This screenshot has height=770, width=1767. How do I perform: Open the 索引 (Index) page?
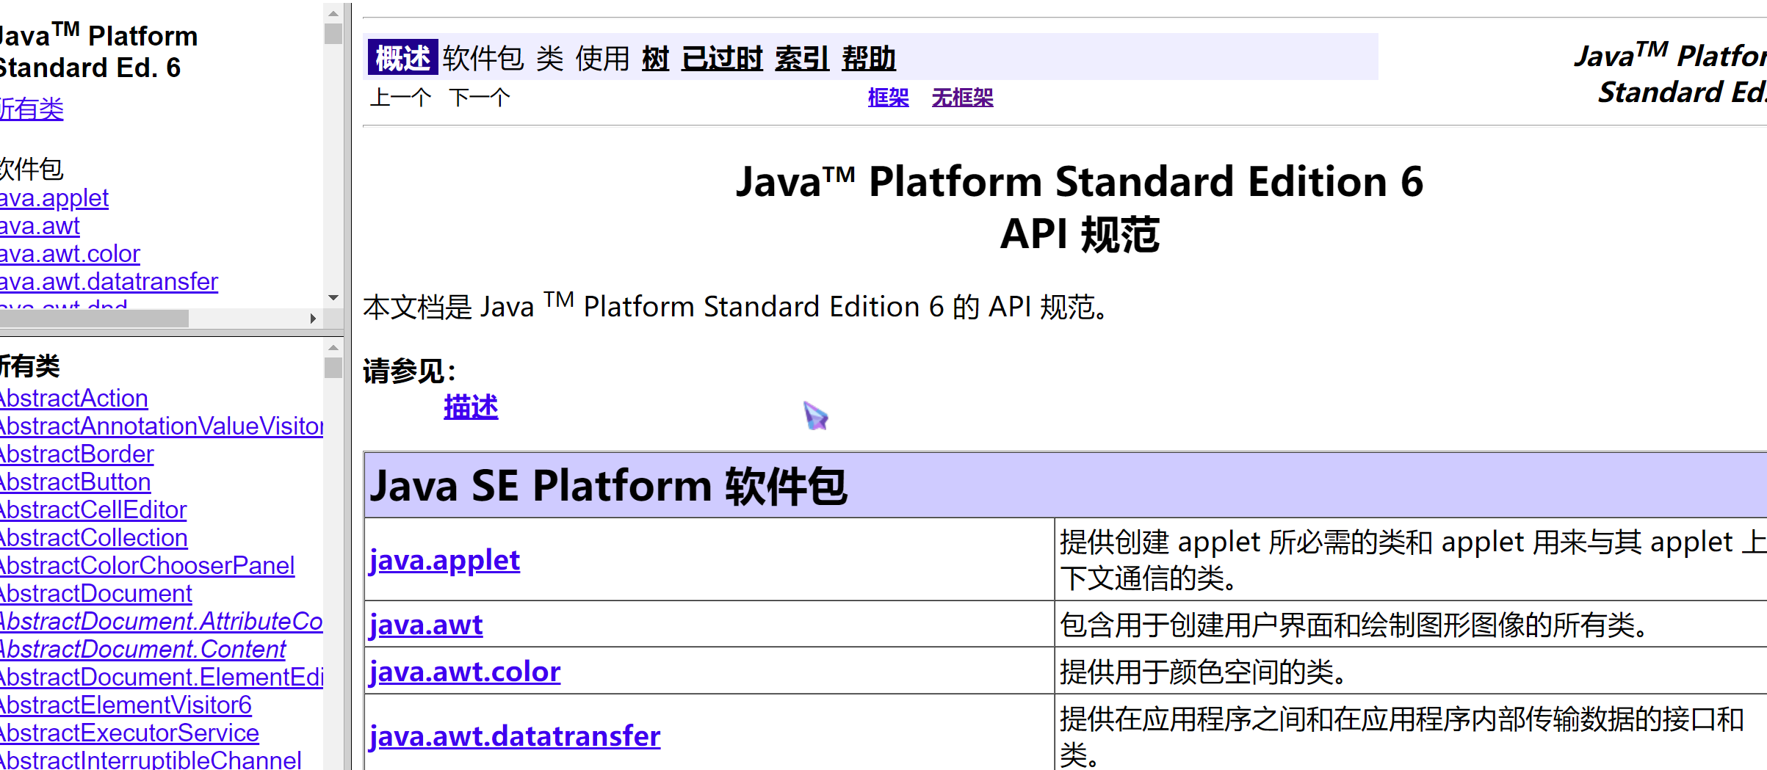coord(802,58)
